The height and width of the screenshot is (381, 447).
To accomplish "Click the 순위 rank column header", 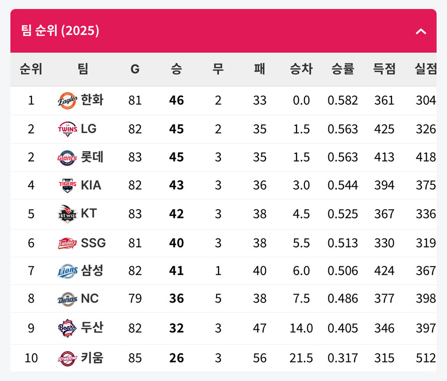I will 31,69.
